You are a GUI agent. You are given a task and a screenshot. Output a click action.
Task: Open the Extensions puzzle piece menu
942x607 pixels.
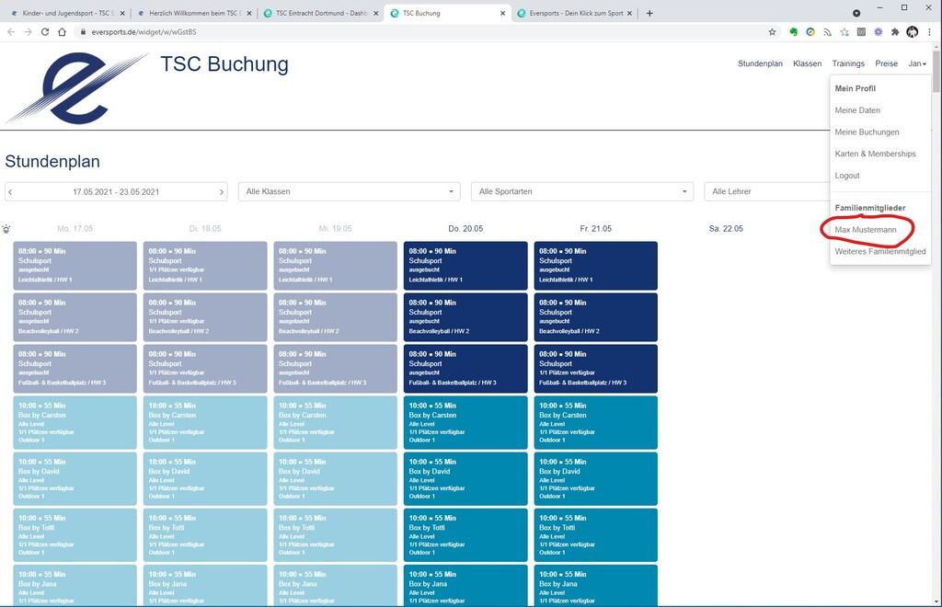tap(895, 32)
